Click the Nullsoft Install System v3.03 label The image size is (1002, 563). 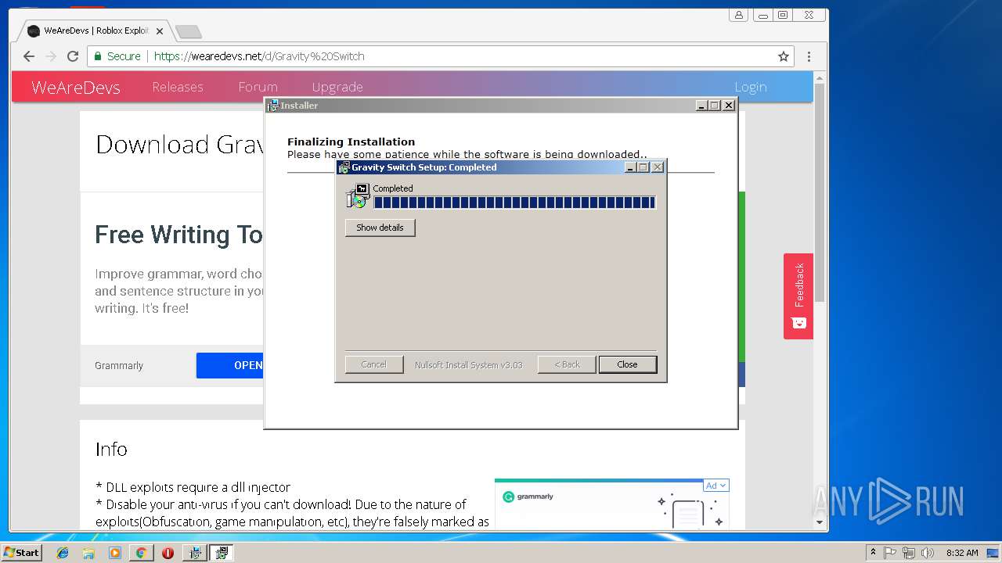[x=468, y=365]
